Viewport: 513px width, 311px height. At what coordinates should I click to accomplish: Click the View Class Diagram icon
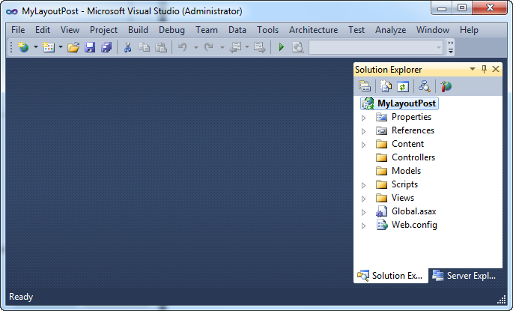coord(425,86)
